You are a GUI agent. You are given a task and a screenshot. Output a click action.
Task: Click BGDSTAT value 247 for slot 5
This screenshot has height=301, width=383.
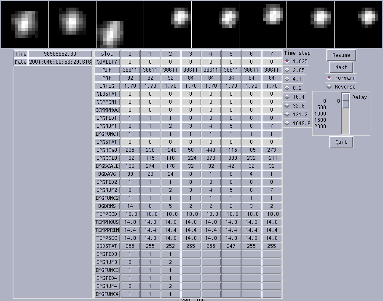[x=231, y=246]
